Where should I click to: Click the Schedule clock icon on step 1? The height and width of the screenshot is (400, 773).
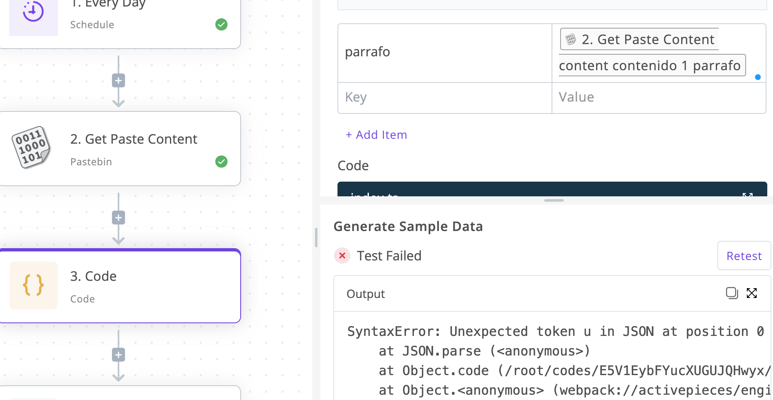(x=33, y=12)
